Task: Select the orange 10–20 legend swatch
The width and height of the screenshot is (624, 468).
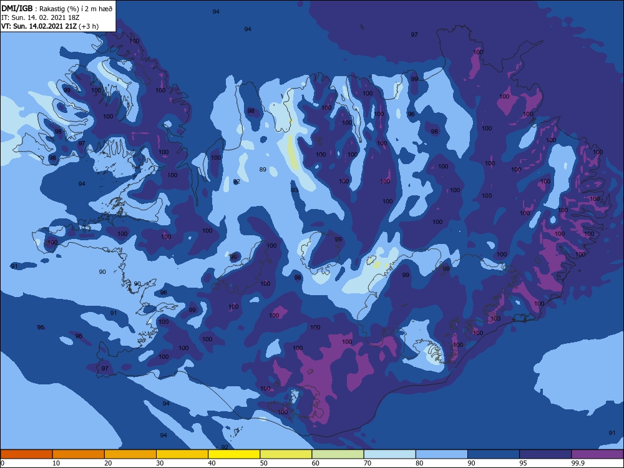Action: pyautogui.click(x=79, y=454)
